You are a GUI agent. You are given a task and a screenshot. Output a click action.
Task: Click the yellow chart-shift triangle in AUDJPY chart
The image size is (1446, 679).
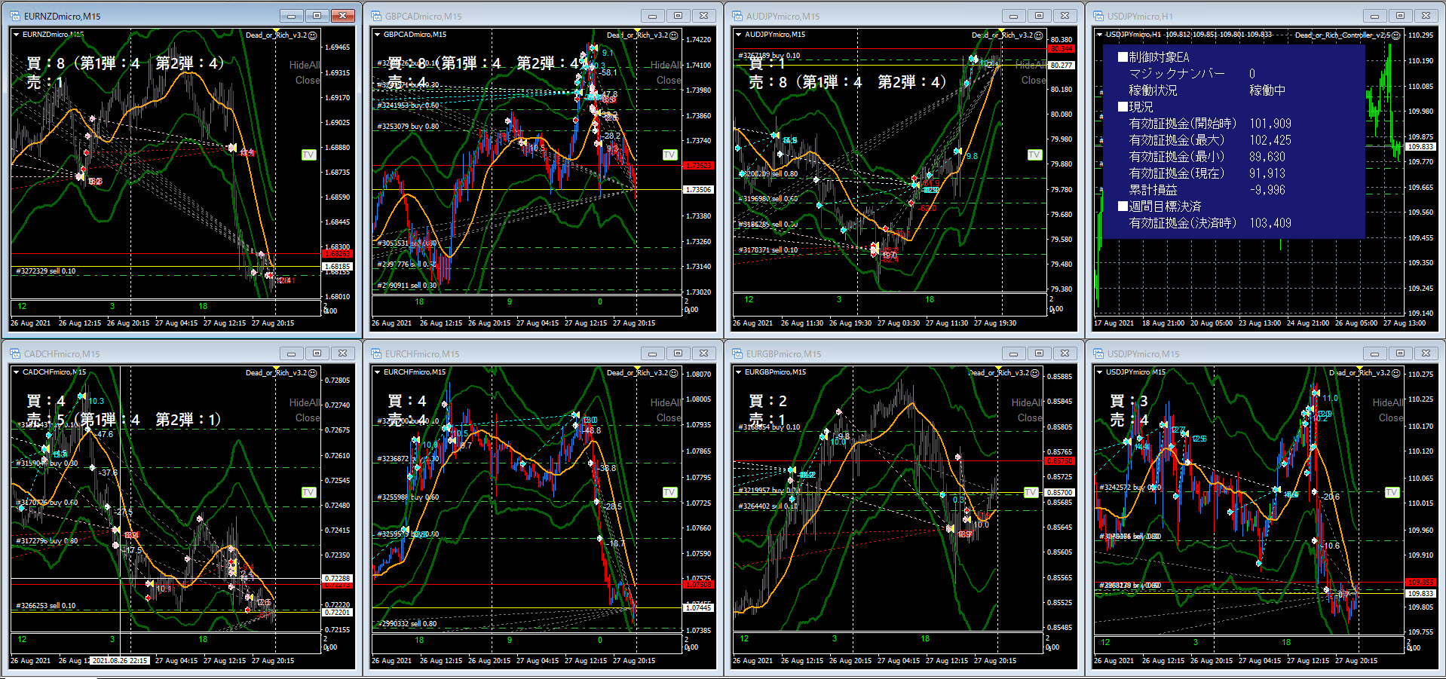point(1002,31)
